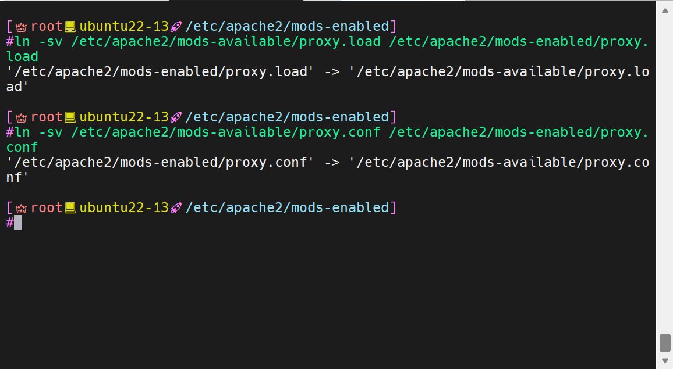Click the computer icon in the last prompt
This screenshot has height=369, width=673.
point(70,209)
